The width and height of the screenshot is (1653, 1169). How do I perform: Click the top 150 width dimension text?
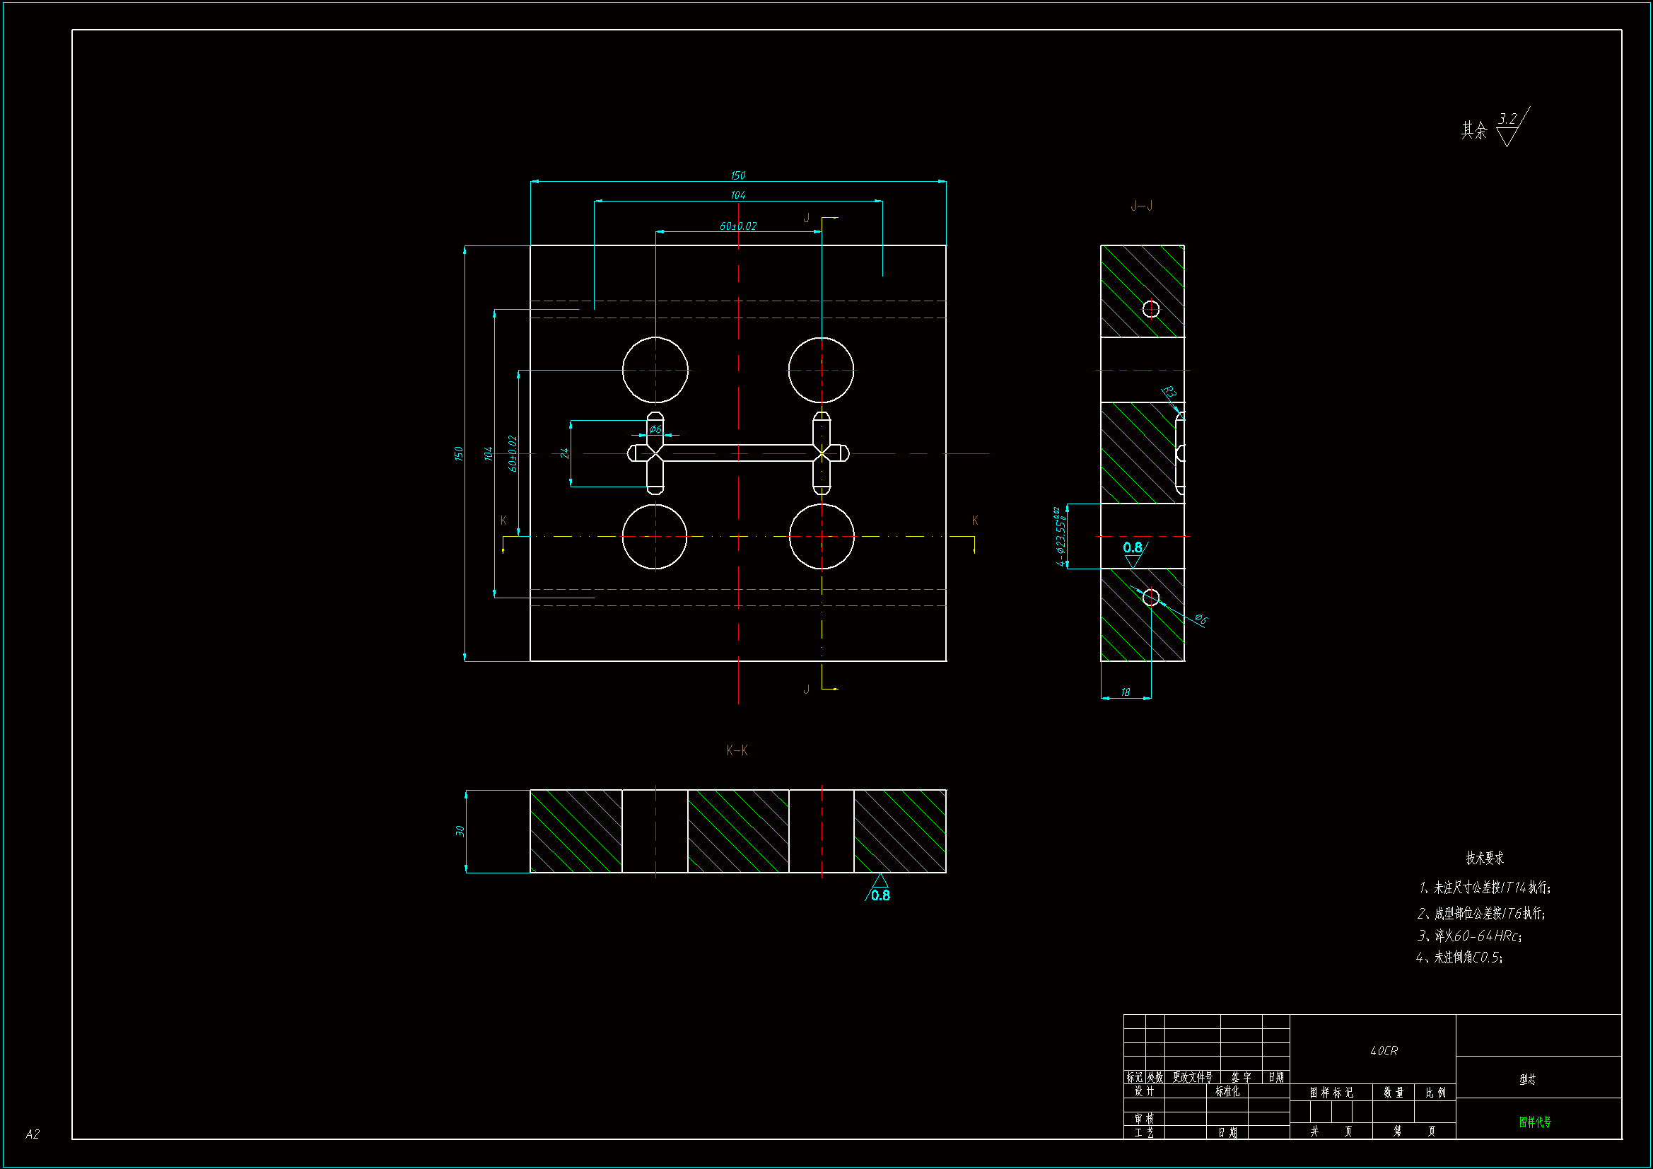738,176
